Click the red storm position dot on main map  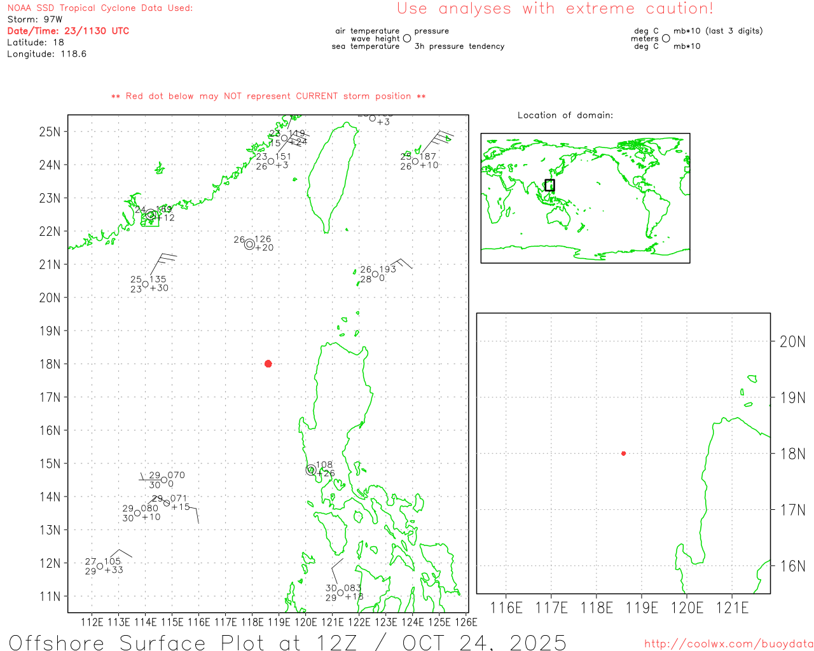click(x=268, y=364)
